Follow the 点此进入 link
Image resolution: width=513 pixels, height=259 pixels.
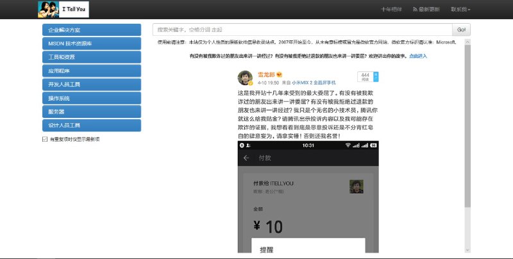coord(418,56)
